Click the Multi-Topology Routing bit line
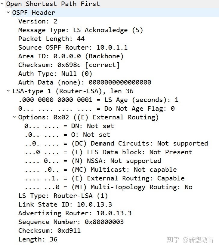 [109, 187]
